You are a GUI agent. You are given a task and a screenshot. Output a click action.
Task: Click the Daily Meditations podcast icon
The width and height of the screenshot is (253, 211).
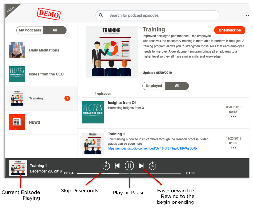(17, 50)
